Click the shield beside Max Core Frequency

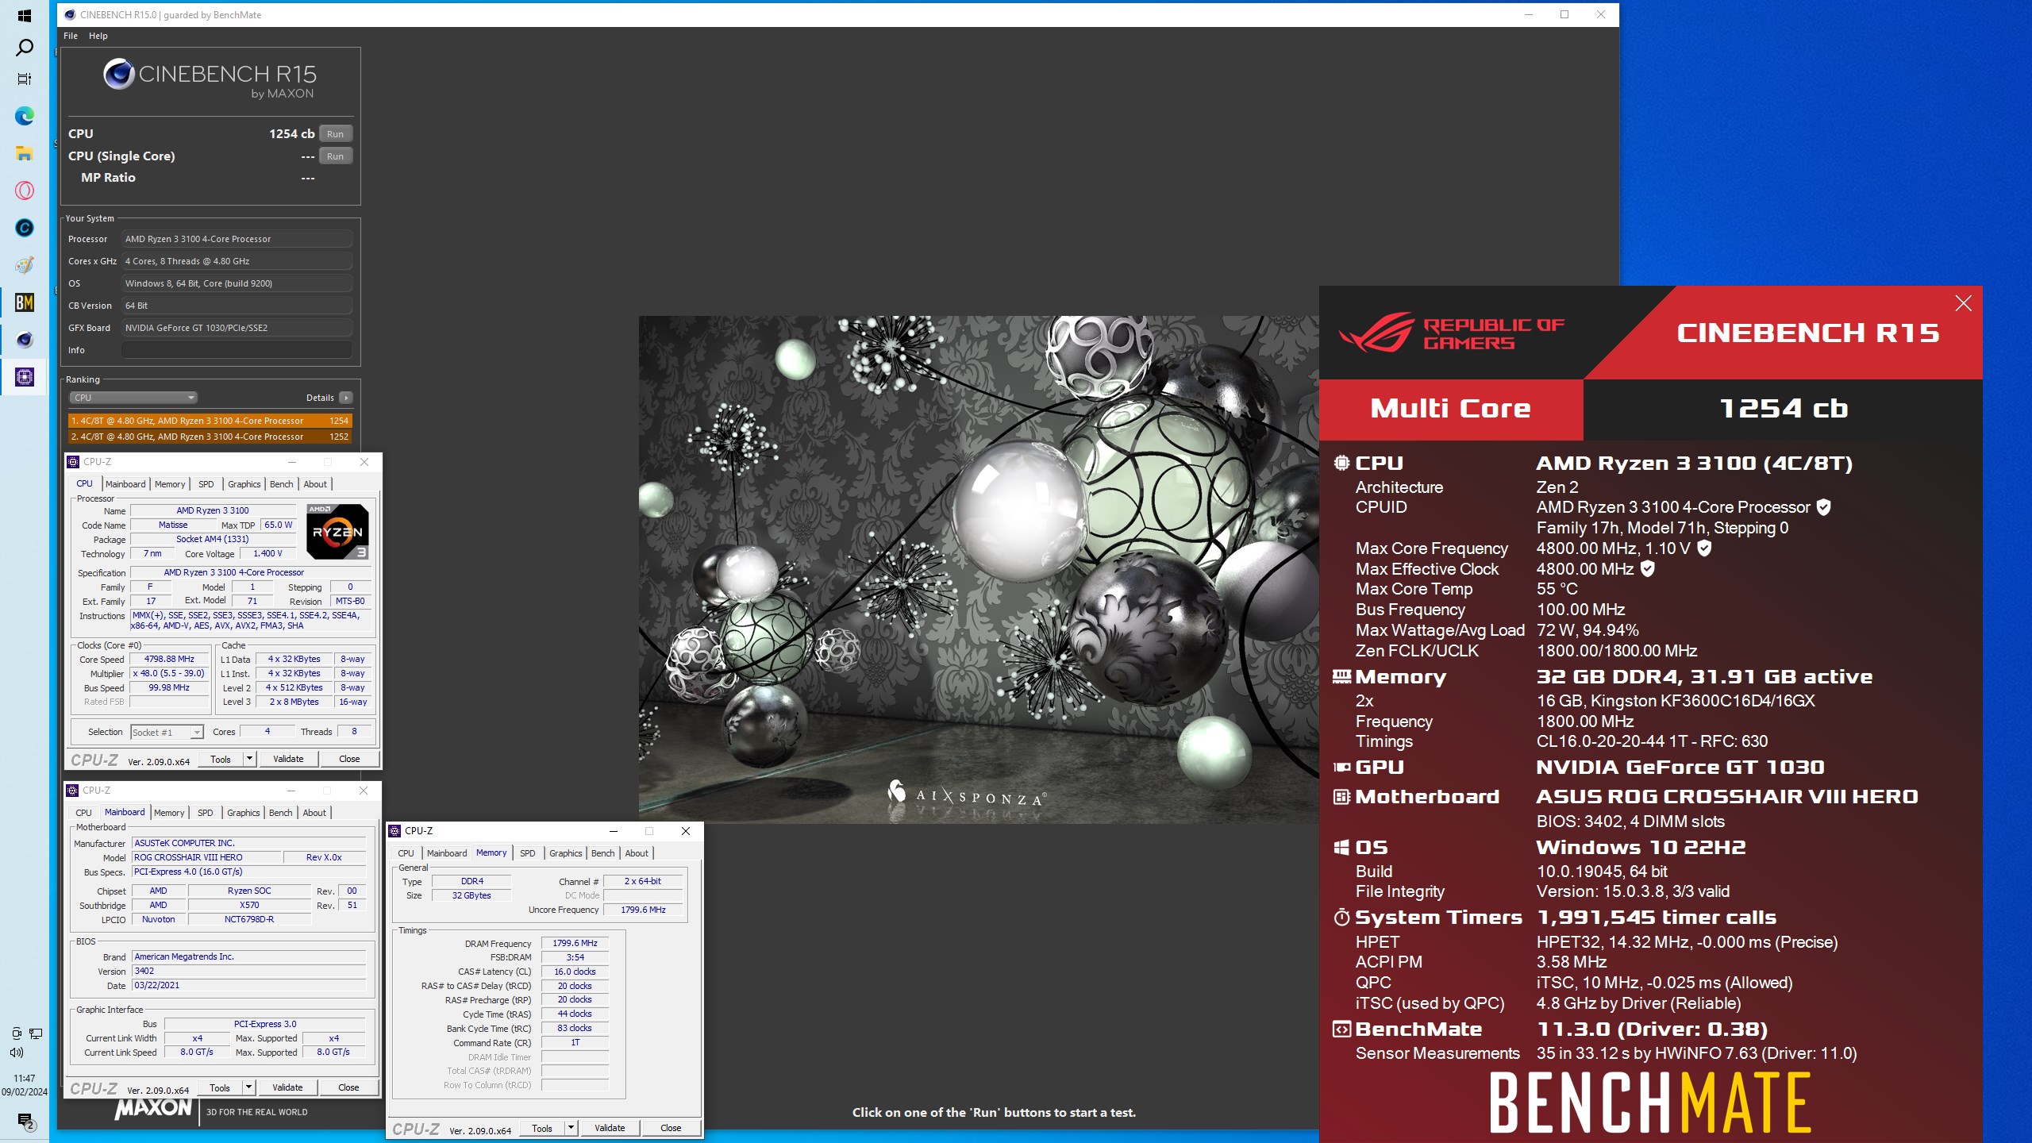(x=1704, y=548)
